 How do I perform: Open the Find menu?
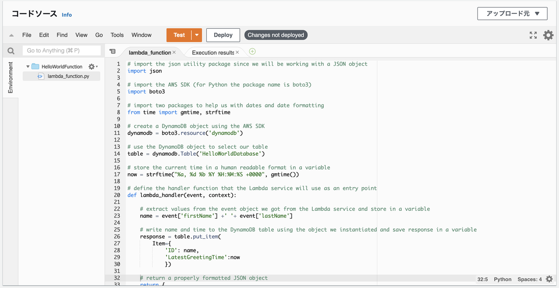click(62, 35)
